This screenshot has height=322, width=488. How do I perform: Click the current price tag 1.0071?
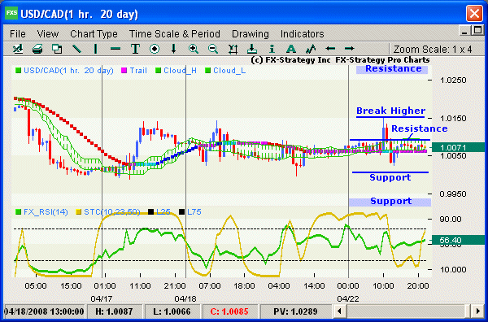pos(457,147)
